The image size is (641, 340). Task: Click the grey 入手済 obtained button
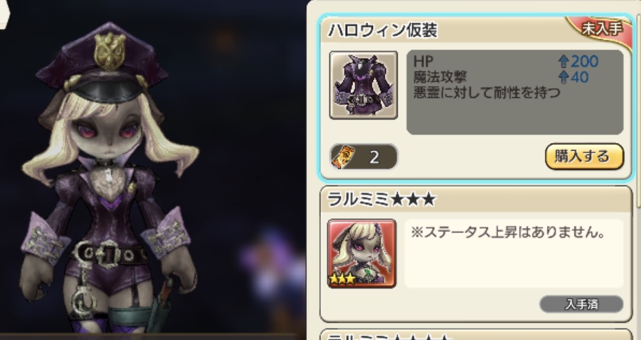coord(581,304)
